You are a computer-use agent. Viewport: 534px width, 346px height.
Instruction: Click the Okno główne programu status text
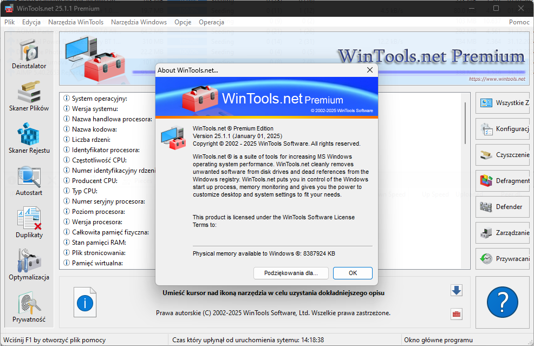click(x=438, y=340)
